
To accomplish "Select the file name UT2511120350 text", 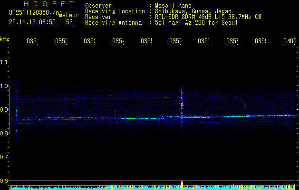I will tap(34, 13).
